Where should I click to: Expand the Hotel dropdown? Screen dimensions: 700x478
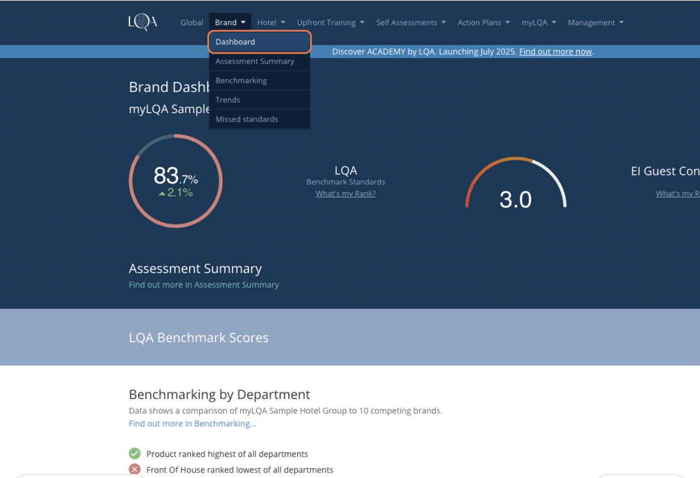pos(271,23)
